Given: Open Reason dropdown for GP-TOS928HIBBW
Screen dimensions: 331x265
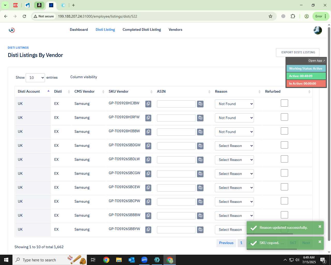Looking at the screenshot, I should [x=234, y=132].
